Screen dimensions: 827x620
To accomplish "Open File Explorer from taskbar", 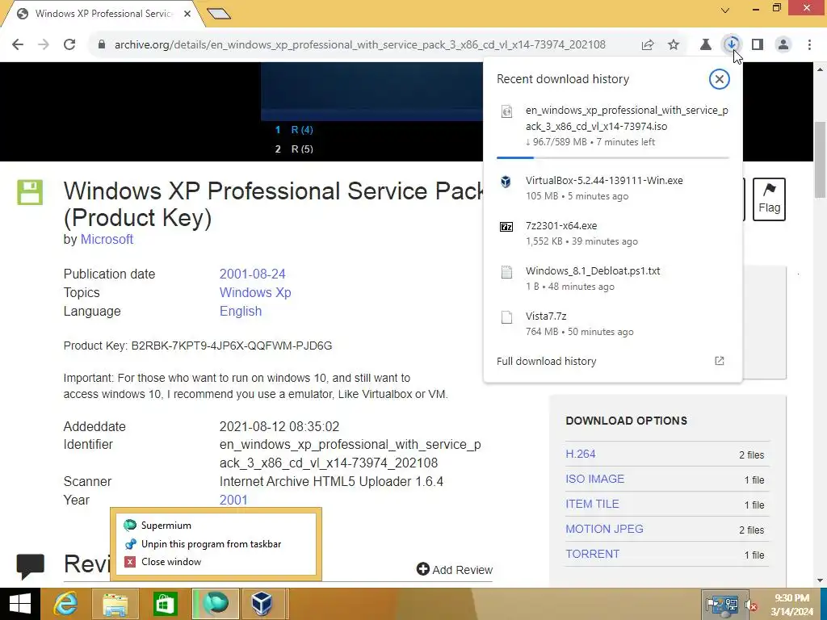I will (115, 604).
